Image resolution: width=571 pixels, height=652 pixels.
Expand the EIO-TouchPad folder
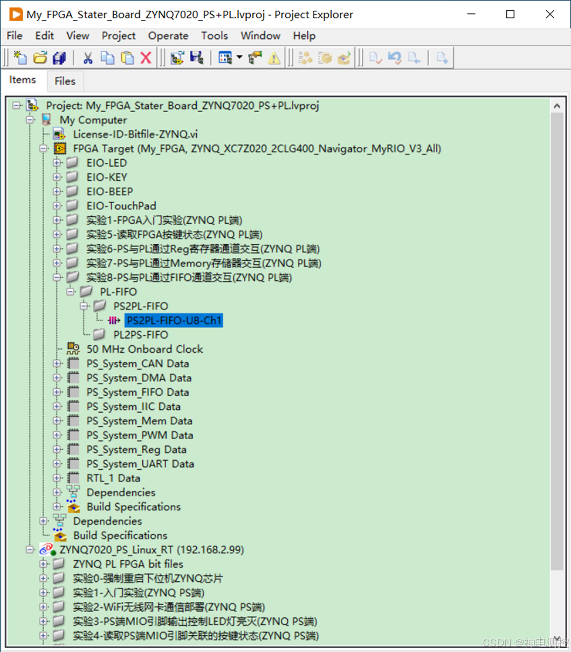click(57, 205)
